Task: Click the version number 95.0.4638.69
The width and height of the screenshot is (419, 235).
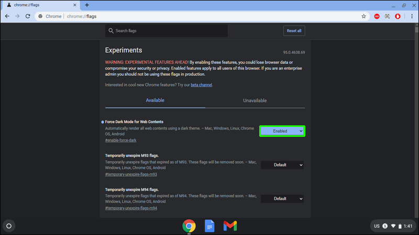Action: [294, 53]
